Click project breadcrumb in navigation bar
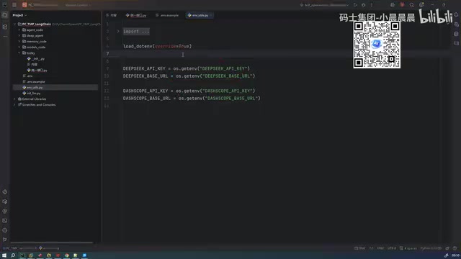 [19, 248]
